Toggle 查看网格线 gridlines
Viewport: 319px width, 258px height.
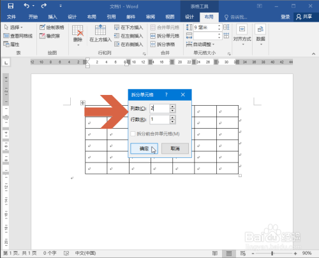point(18,36)
